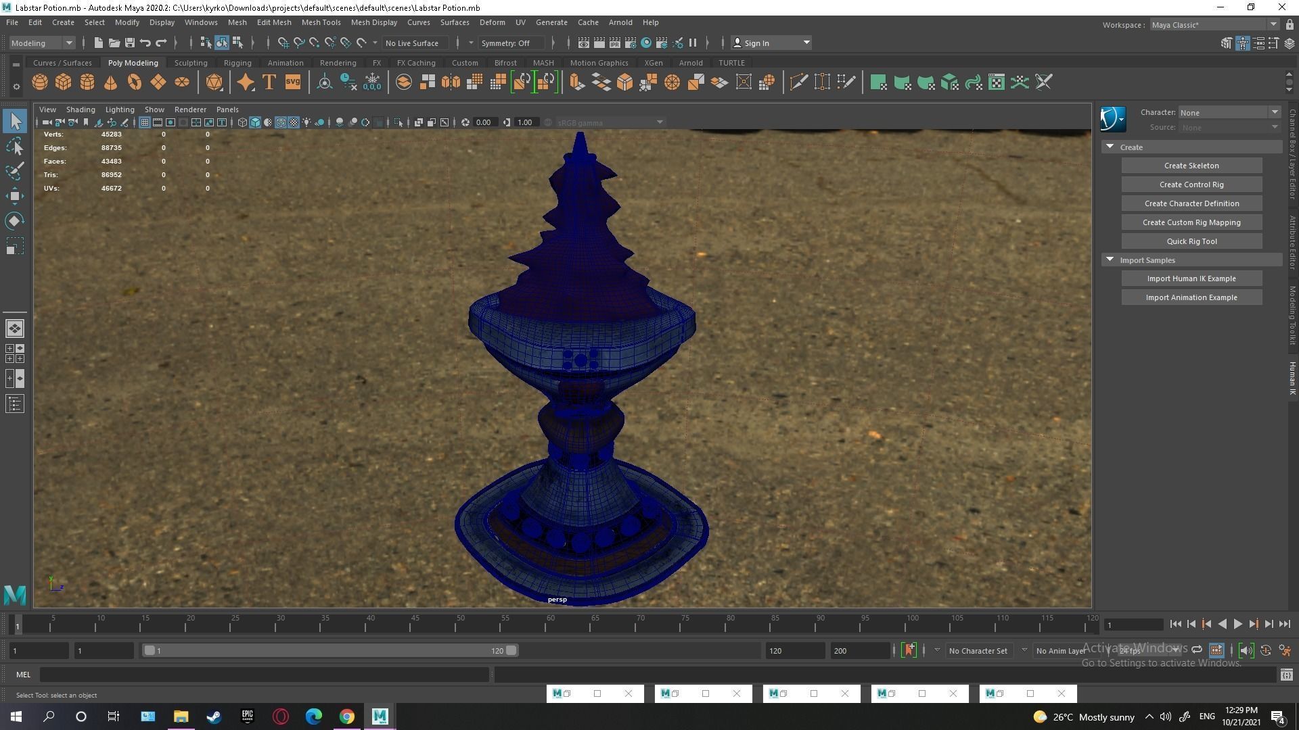Open the viewport Shading menu

[81, 109]
